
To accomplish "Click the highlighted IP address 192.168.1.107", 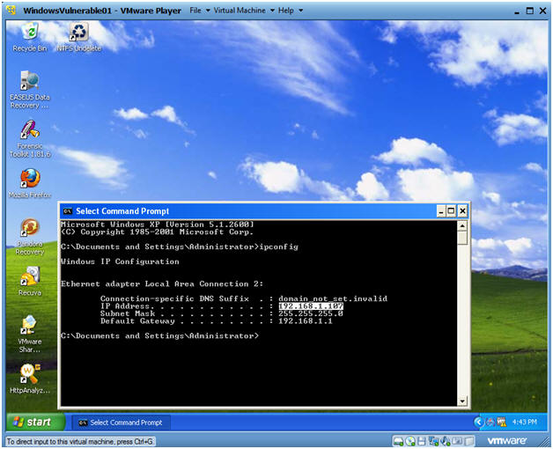I will (311, 306).
